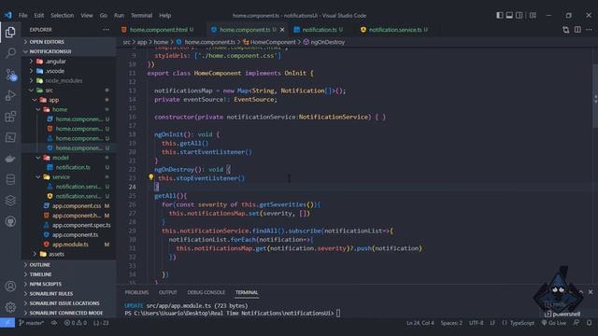Open app.module.ts in explorer
The width and height of the screenshot is (598, 336).
(70, 245)
